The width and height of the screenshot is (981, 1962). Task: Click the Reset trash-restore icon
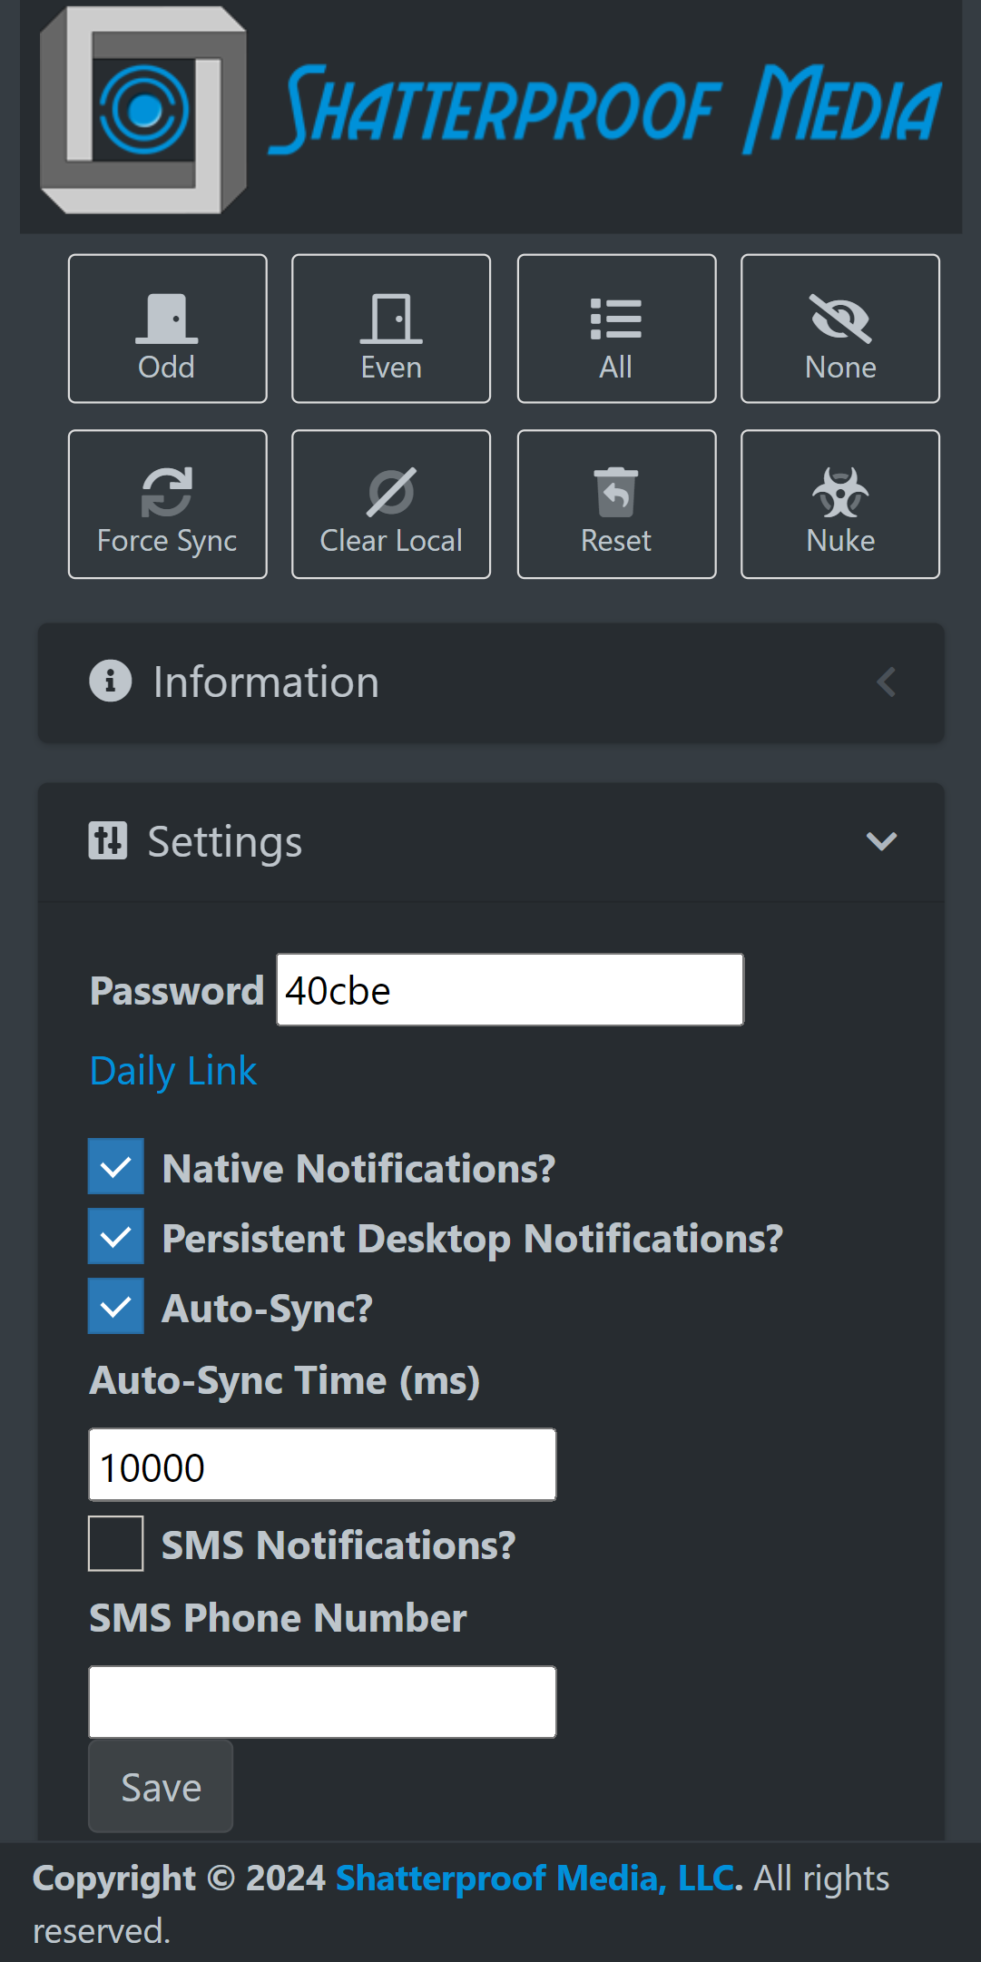pos(616,491)
